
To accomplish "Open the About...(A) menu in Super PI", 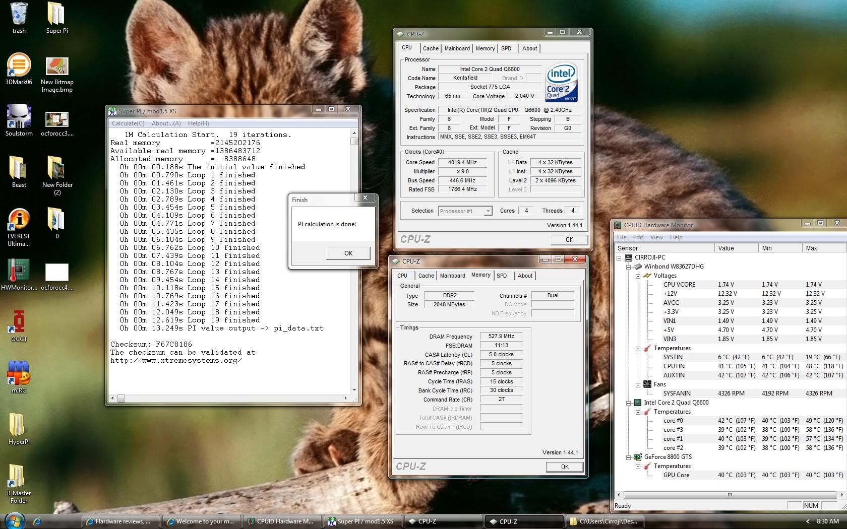I will point(166,123).
